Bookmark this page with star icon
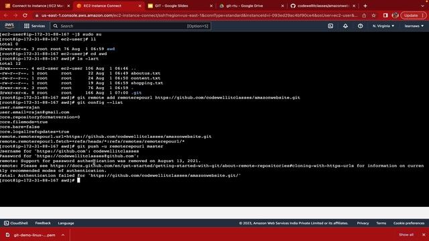The image size is (429, 241). click(374, 15)
